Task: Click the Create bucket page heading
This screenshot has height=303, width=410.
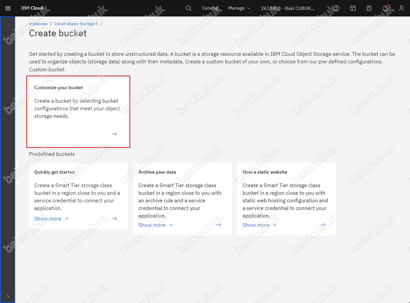Action: (x=58, y=33)
